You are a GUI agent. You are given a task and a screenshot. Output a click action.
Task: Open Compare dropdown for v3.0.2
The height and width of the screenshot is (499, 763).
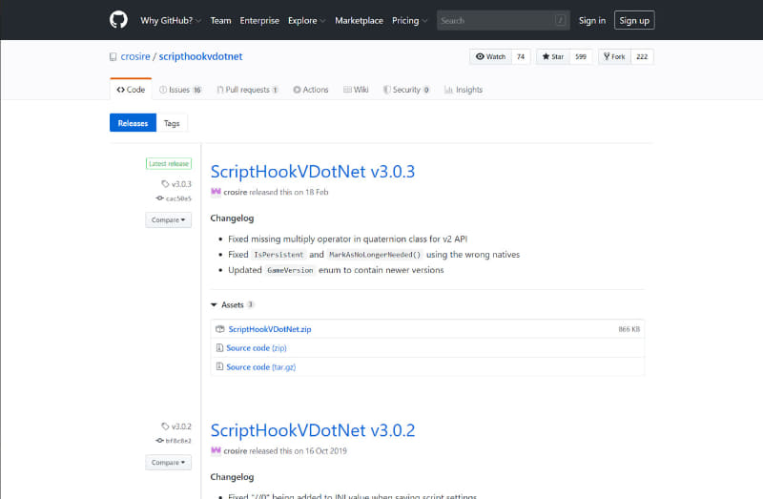[169, 463]
